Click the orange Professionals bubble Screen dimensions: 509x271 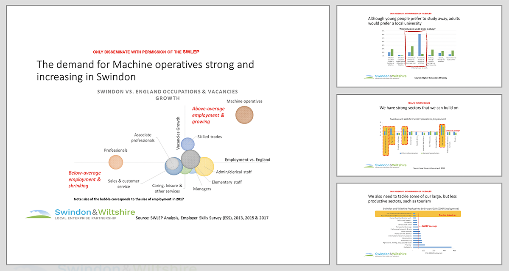pyautogui.click(x=115, y=162)
